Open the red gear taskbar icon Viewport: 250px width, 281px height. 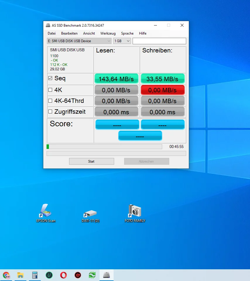click(x=78, y=275)
